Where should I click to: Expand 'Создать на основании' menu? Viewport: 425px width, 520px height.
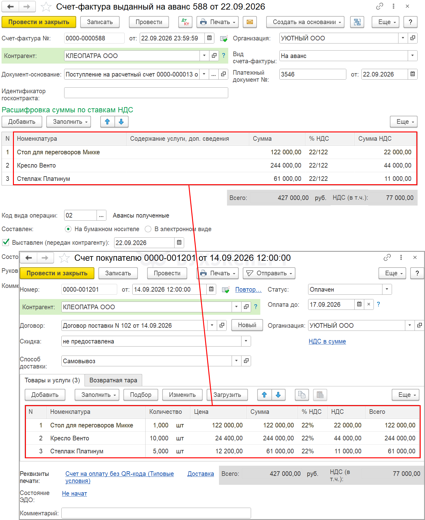click(x=305, y=22)
